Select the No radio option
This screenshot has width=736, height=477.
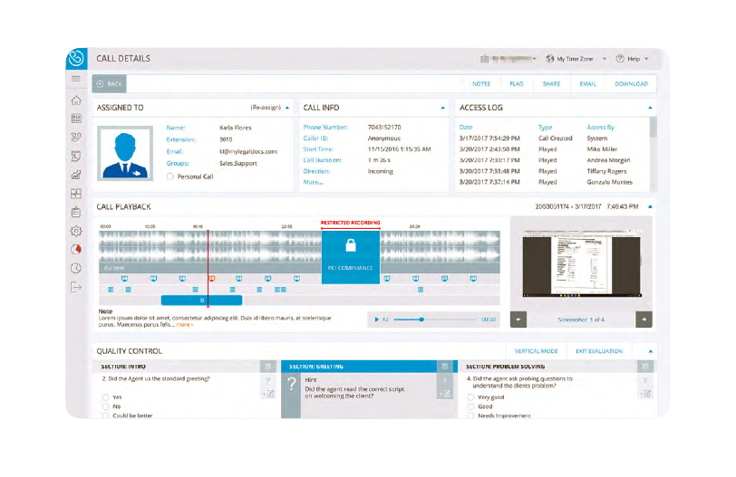click(106, 406)
